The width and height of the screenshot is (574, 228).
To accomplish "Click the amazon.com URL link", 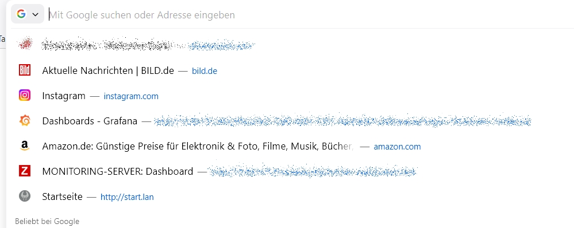I will click(397, 147).
